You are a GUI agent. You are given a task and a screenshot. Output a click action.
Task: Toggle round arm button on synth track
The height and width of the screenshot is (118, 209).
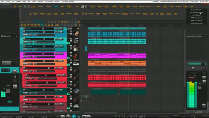(x=24, y=90)
